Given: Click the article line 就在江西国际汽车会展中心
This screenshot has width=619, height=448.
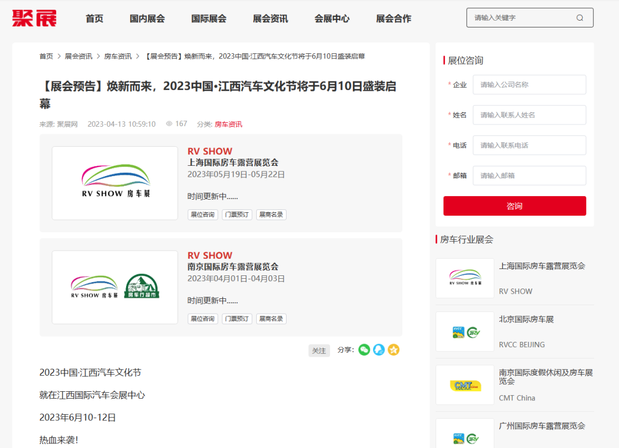Looking at the screenshot, I should tap(92, 395).
